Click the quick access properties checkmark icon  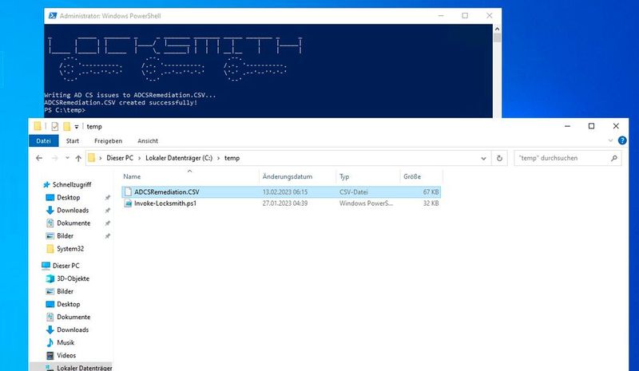click(x=54, y=127)
